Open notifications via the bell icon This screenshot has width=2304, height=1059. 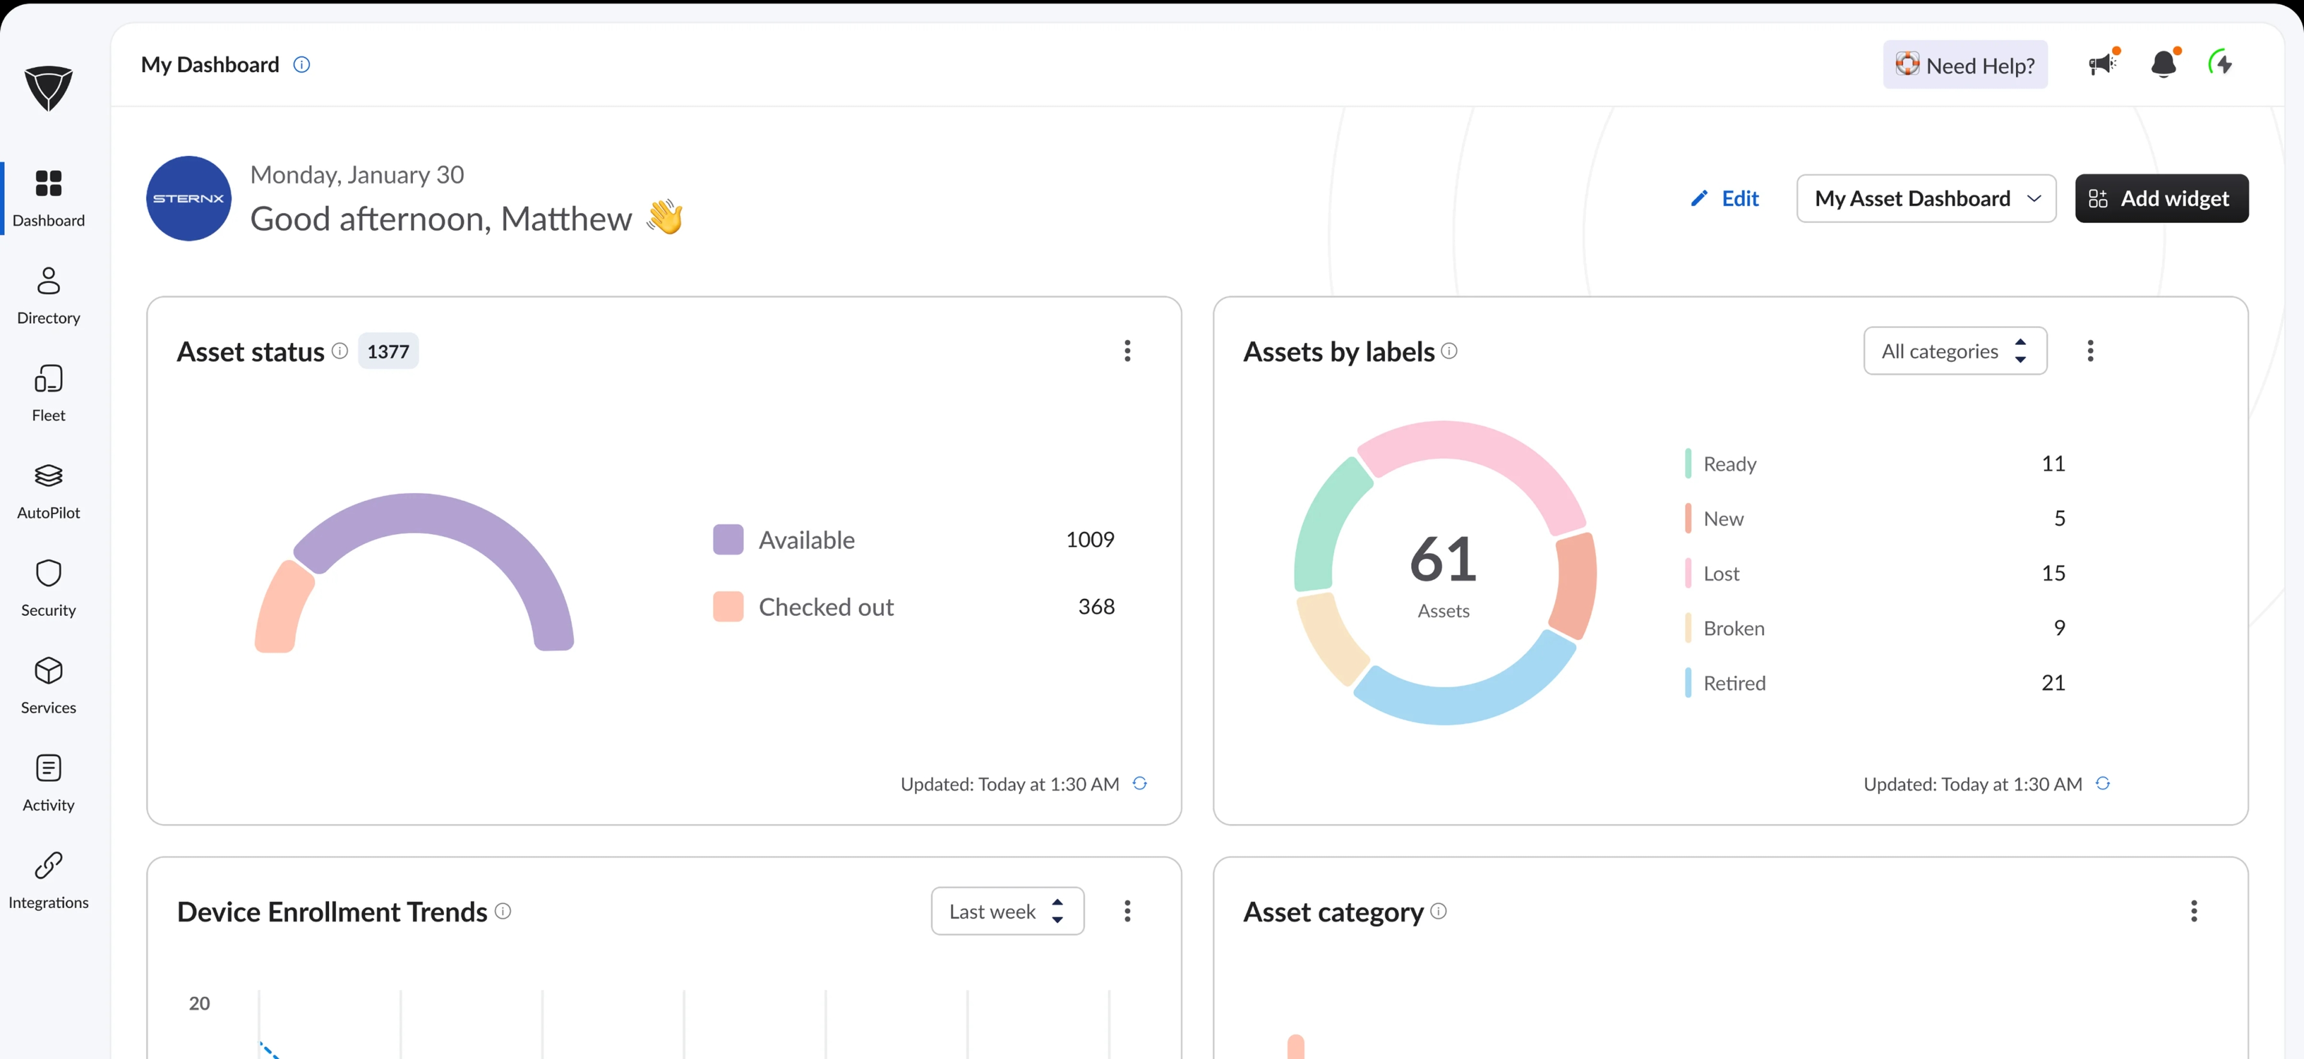[2162, 64]
